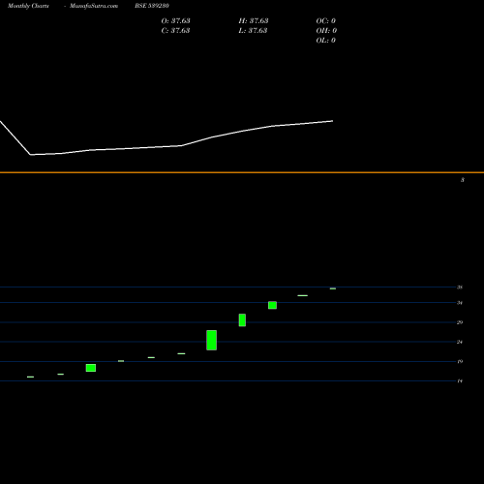484x484 pixels.
Task: Click the price axis label 19
Action: click(460, 361)
